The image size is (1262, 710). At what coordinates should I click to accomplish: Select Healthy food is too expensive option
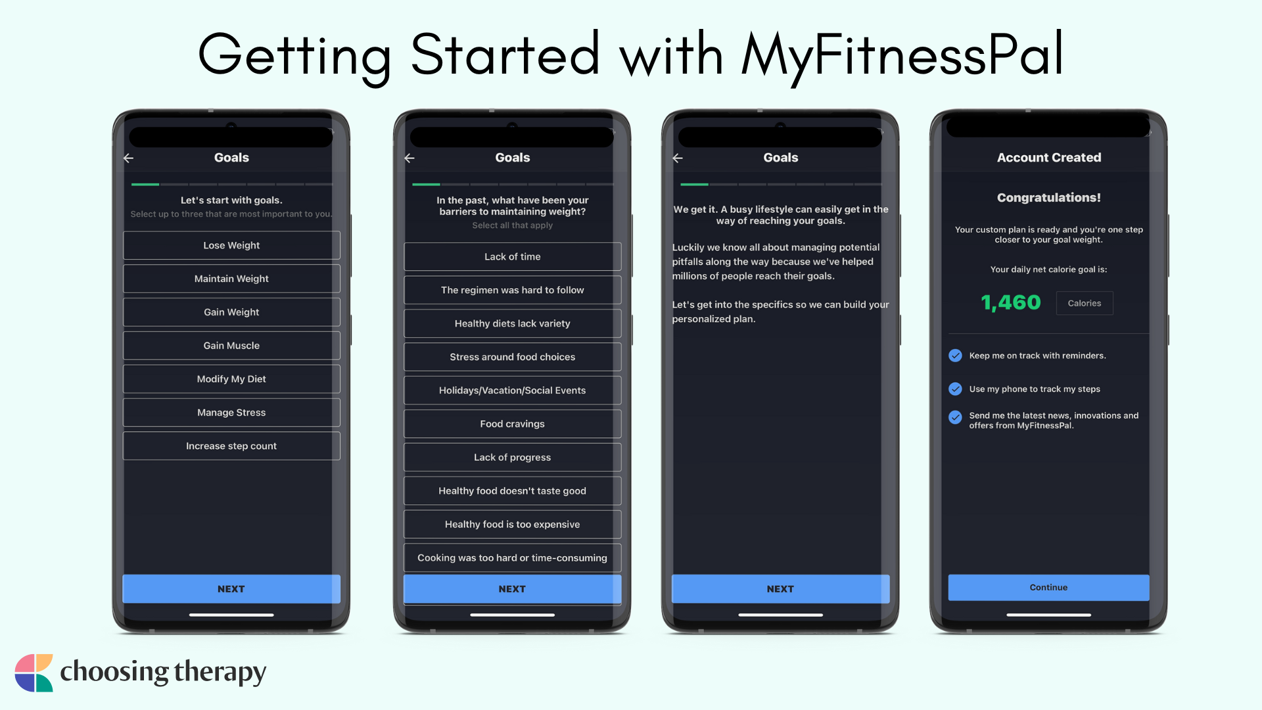(512, 523)
